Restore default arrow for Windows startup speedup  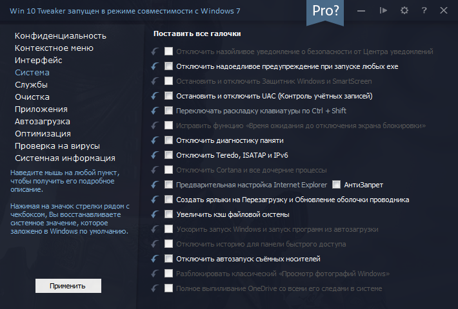[x=155, y=229]
